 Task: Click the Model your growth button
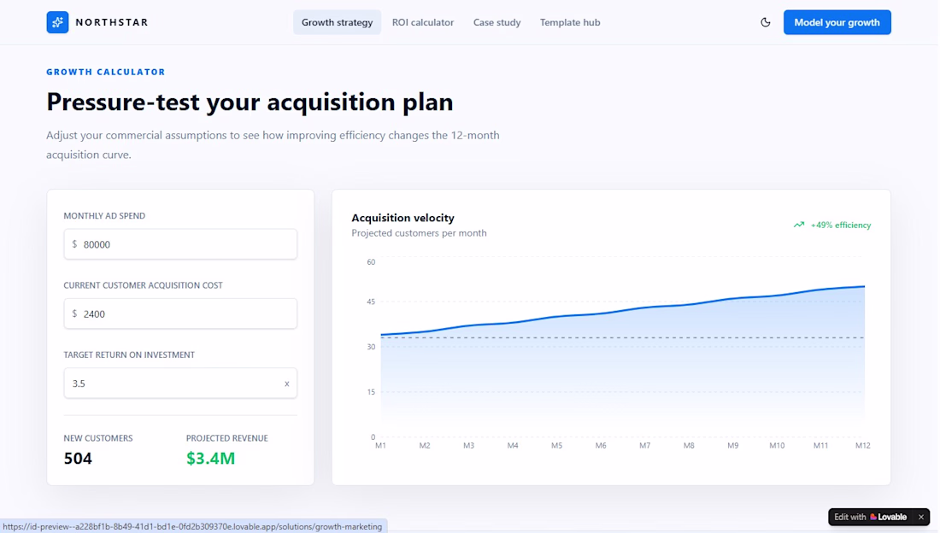click(837, 22)
